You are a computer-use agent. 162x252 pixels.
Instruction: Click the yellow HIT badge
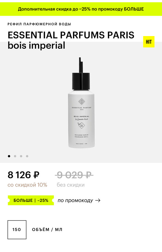point(149,42)
